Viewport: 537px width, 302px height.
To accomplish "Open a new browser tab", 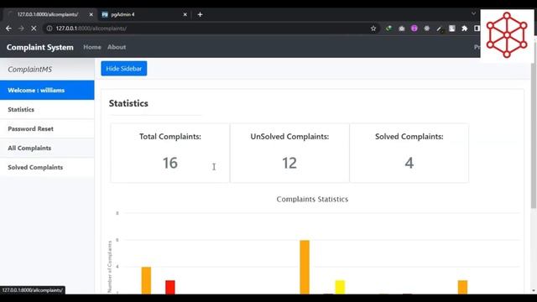I will (x=200, y=14).
